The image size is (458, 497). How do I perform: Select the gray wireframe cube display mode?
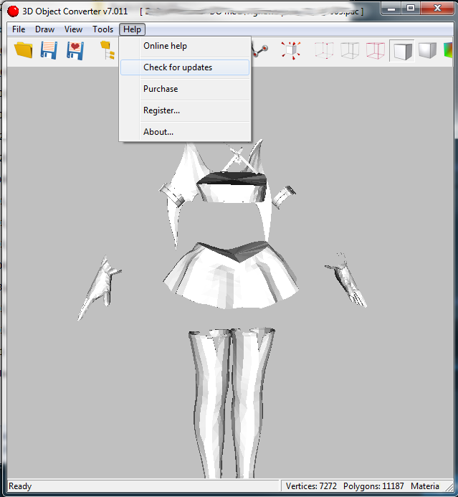pos(350,50)
